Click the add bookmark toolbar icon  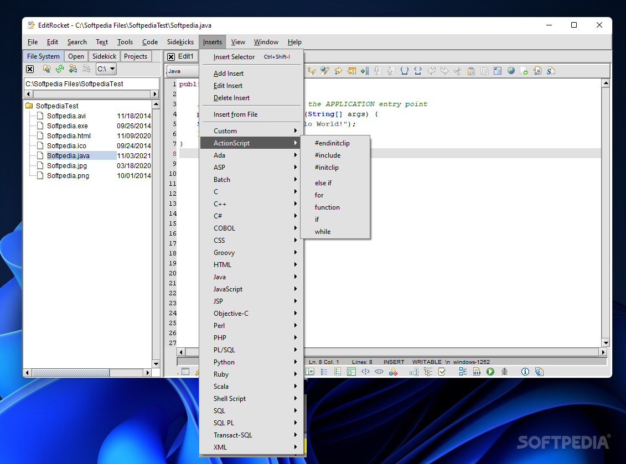[365, 71]
